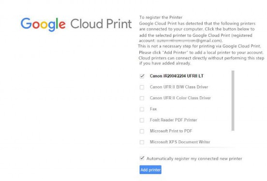Enable the Canon UFR II Color Class Driver checkbox
This screenshot has height=181, width=267.
pyautogui.click(x=142, y=98)
